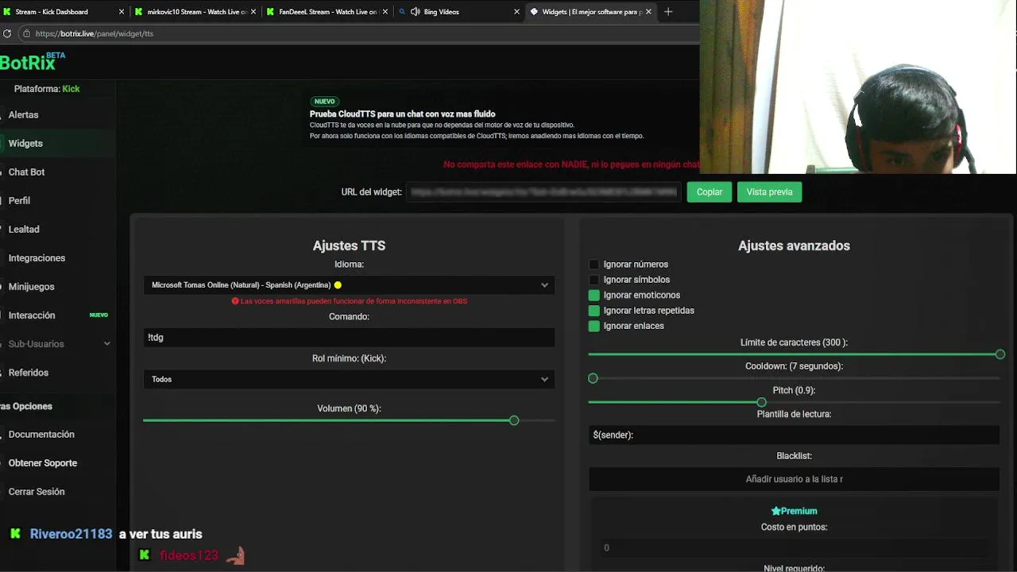Open Minijuegos in the sidebar
This screenshot has height=572, width=1017.
32,287
